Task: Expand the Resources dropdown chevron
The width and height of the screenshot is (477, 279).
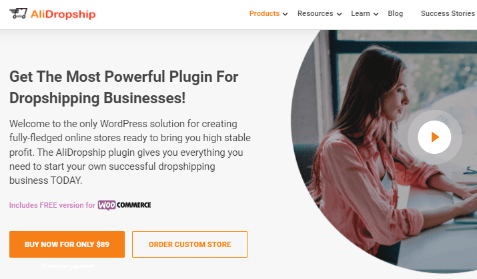Action: pos(339,14)
